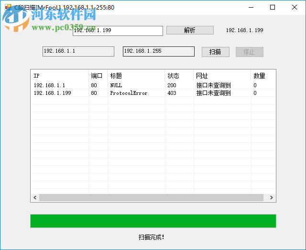Focus the host field containing 192.168.1.199

pos(118,31)
